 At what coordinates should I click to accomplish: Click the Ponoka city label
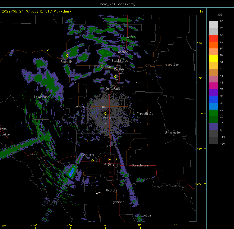(130, 37)
